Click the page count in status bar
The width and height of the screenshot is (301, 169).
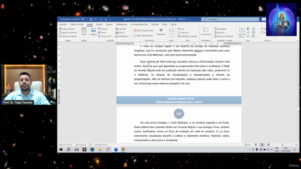pyautogui.click(x=65, y=145)
